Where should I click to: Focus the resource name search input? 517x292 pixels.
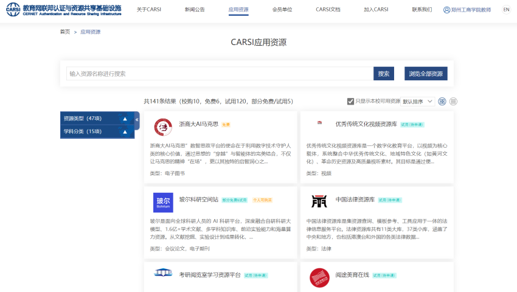pos(220,74)
